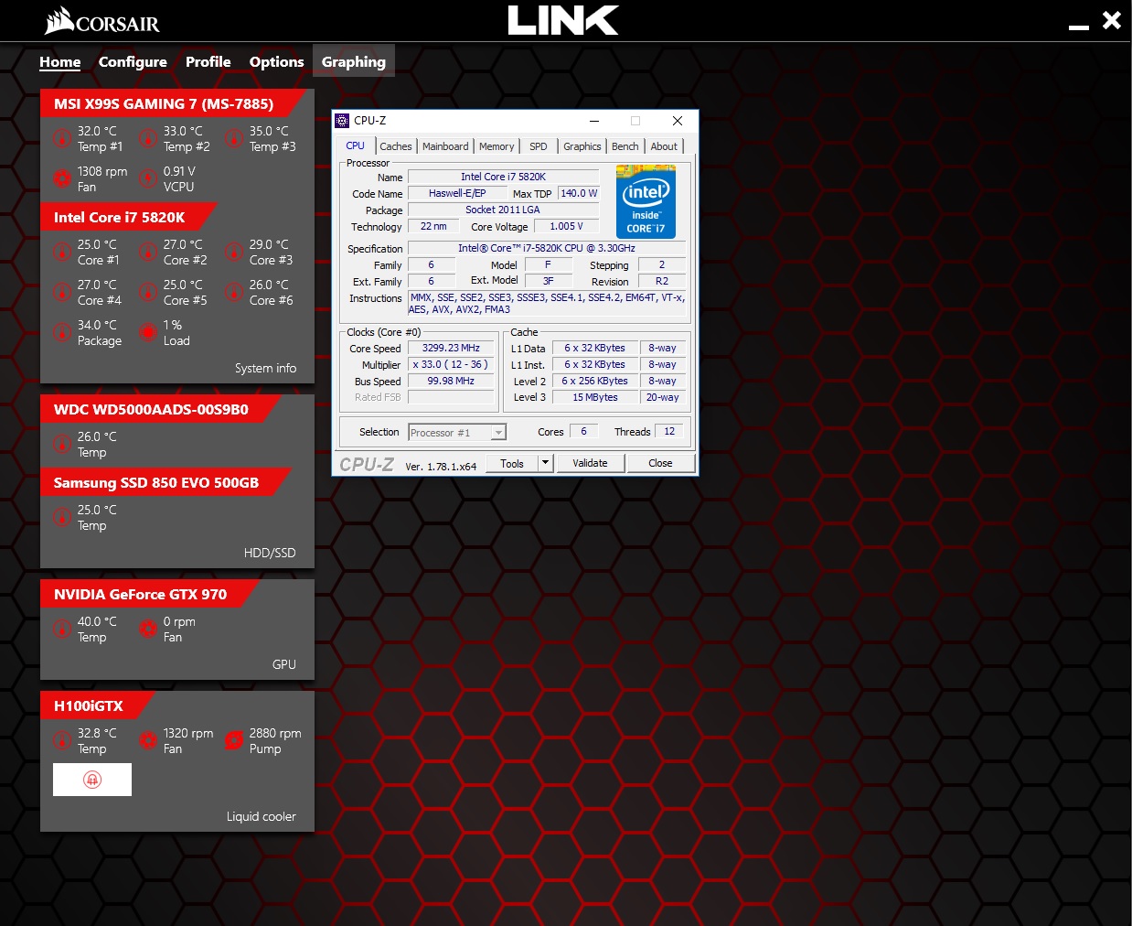
Task: Select the Core #1 temperature icon
Action: (x=61, y=253)
